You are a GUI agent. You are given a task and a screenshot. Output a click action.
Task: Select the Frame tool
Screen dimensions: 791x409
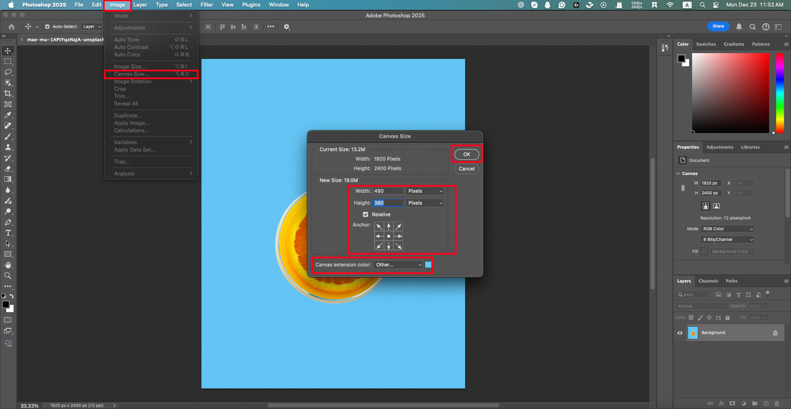(8, 104)
